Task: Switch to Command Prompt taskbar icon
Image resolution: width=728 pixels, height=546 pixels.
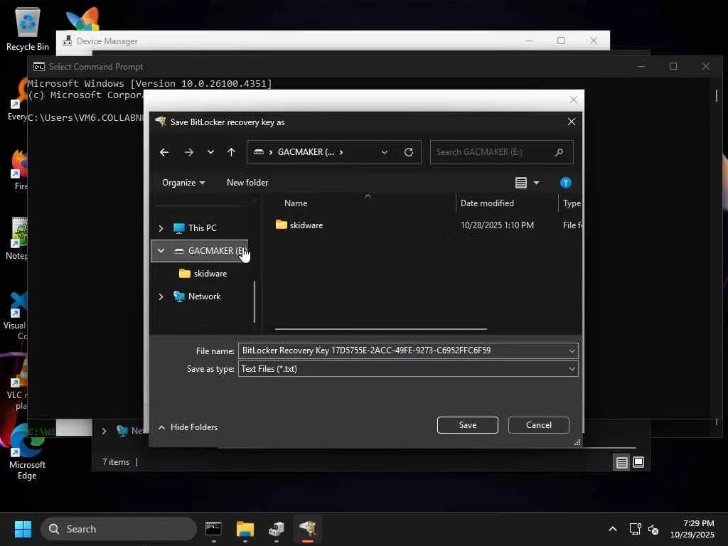Action: pyautogui.click(x=213, y=529)
